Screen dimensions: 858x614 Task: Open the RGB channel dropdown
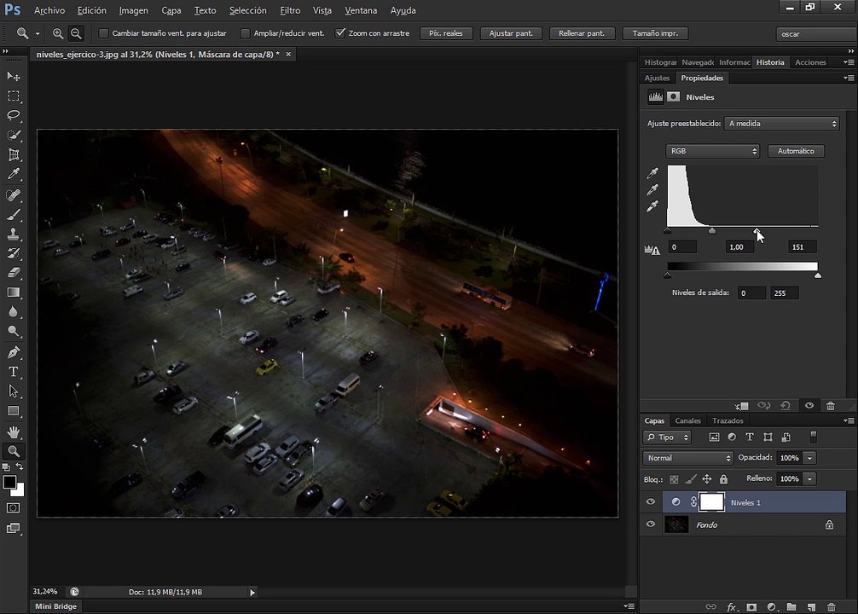[712, 151]
